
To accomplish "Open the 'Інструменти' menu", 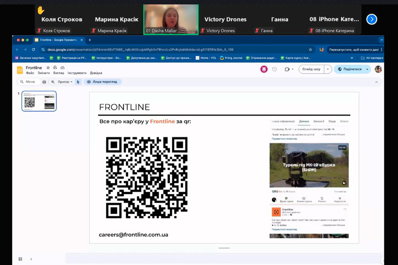I will pos(77,73).
